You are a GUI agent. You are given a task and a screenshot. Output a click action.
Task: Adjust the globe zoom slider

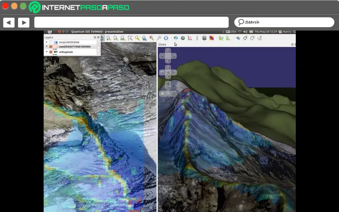(x=168, y=85)
